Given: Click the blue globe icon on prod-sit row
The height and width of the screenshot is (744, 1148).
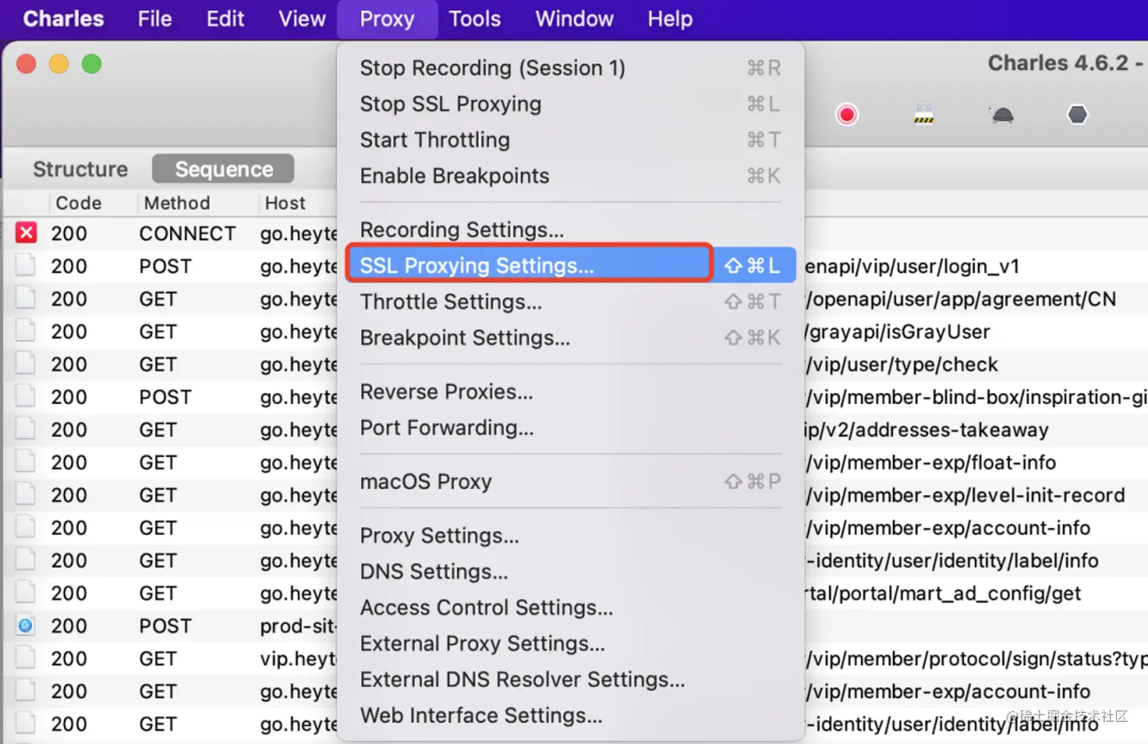Looking at the screenshot, I should click(x=26, y=626).
